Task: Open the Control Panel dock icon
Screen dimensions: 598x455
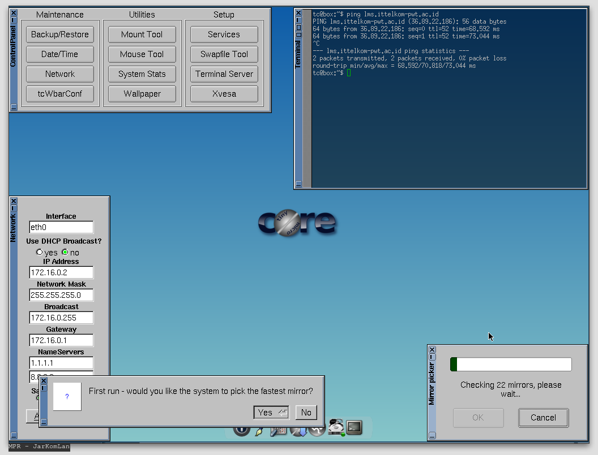Action: coord(279,431)
